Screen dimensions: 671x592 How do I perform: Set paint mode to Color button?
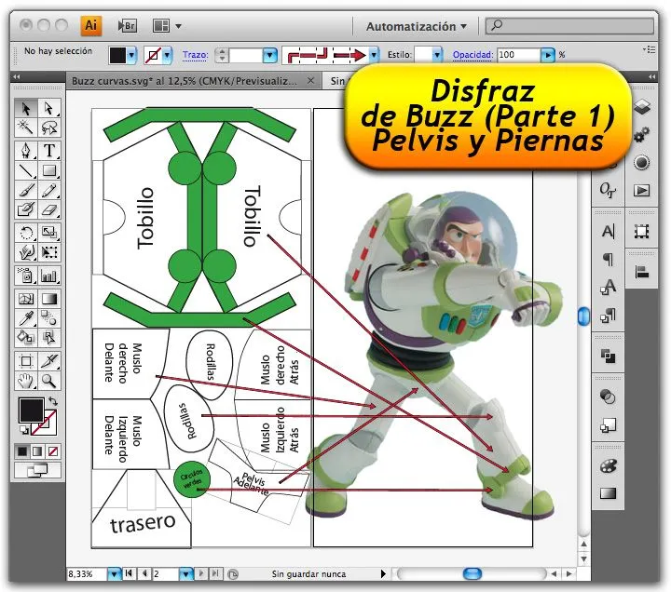coord(22,451)
